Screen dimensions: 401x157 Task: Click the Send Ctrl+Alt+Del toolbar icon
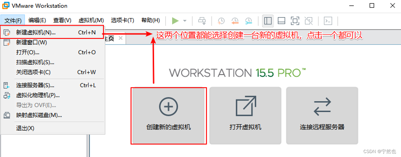pyautogui.click(x=202, y=21)
